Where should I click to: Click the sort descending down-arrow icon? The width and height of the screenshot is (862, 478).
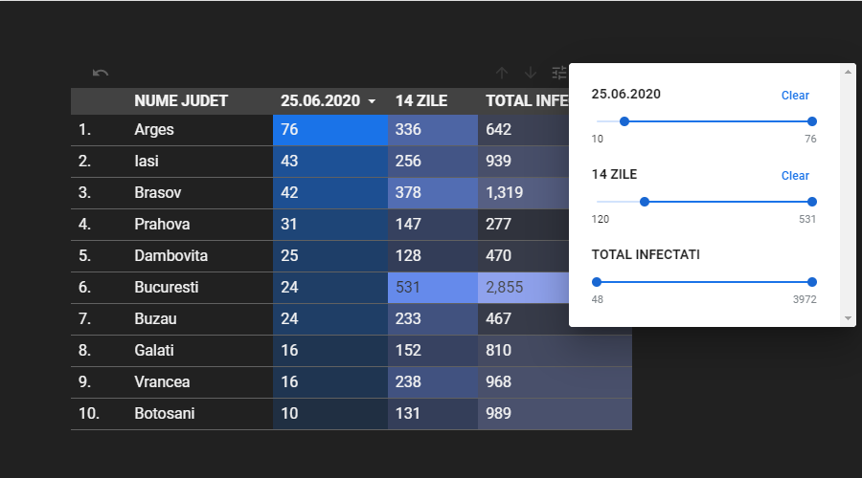coord(531,73)
